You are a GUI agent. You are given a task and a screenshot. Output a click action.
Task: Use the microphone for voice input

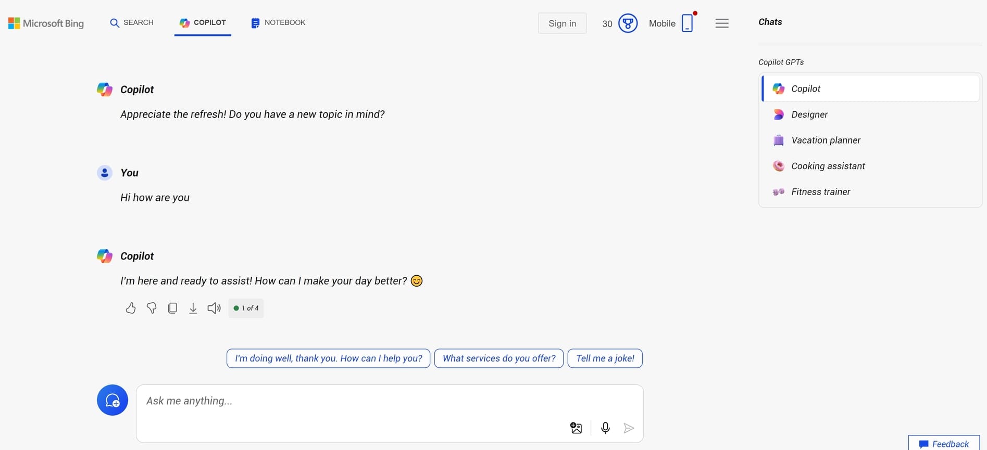click(605, 428)
